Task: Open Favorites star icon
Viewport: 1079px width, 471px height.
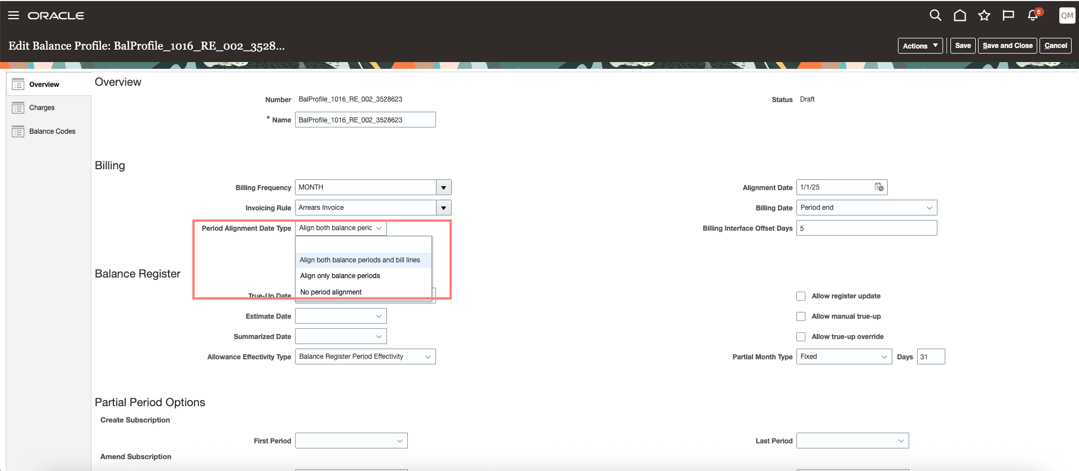Action: tap(984, 15)
